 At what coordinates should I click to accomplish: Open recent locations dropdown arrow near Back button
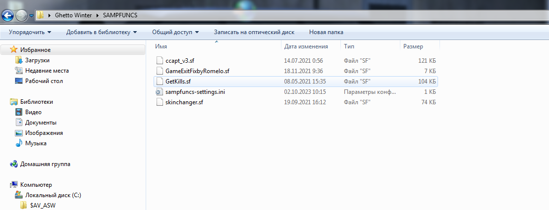click(x=32, y=15)
